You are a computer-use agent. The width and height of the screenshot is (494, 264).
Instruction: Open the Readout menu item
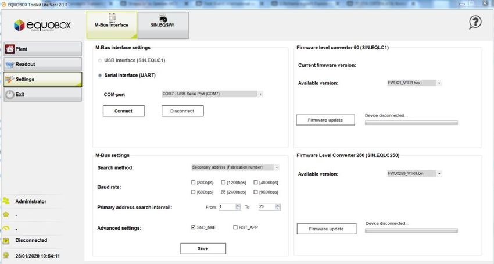click(43, 64)
